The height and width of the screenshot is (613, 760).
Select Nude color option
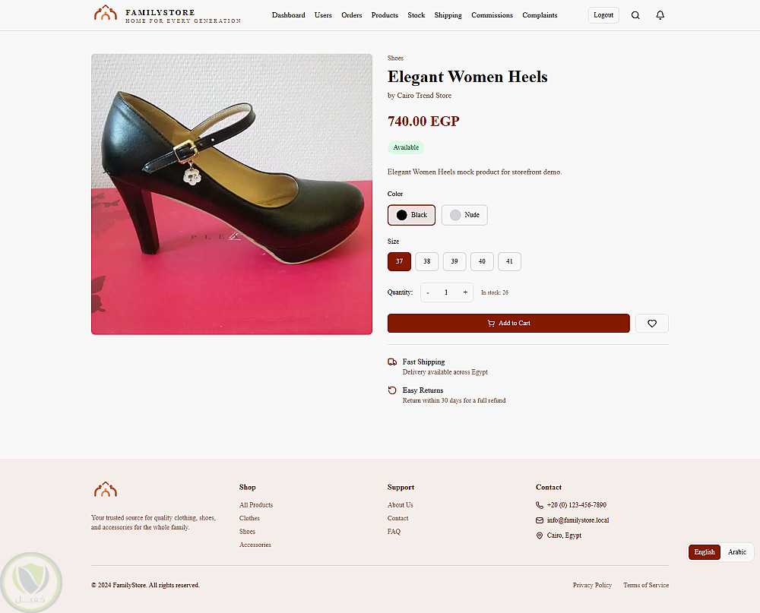point(464,215)
